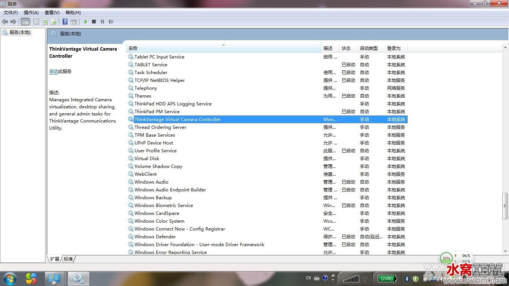The height and width of the screenshot is (286, 509).
Task: Toggle the Action Pane toolbar icon
Action: click(x=74, y=22)
